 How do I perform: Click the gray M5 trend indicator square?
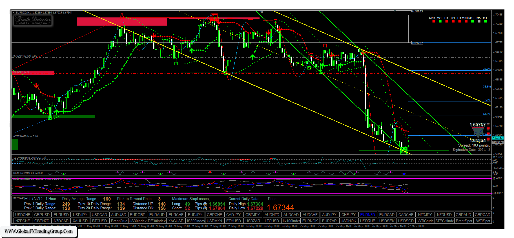(x=479, y=21)
